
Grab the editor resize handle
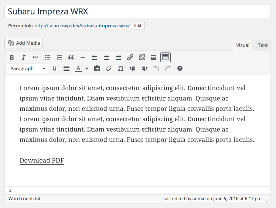(269, 201)
